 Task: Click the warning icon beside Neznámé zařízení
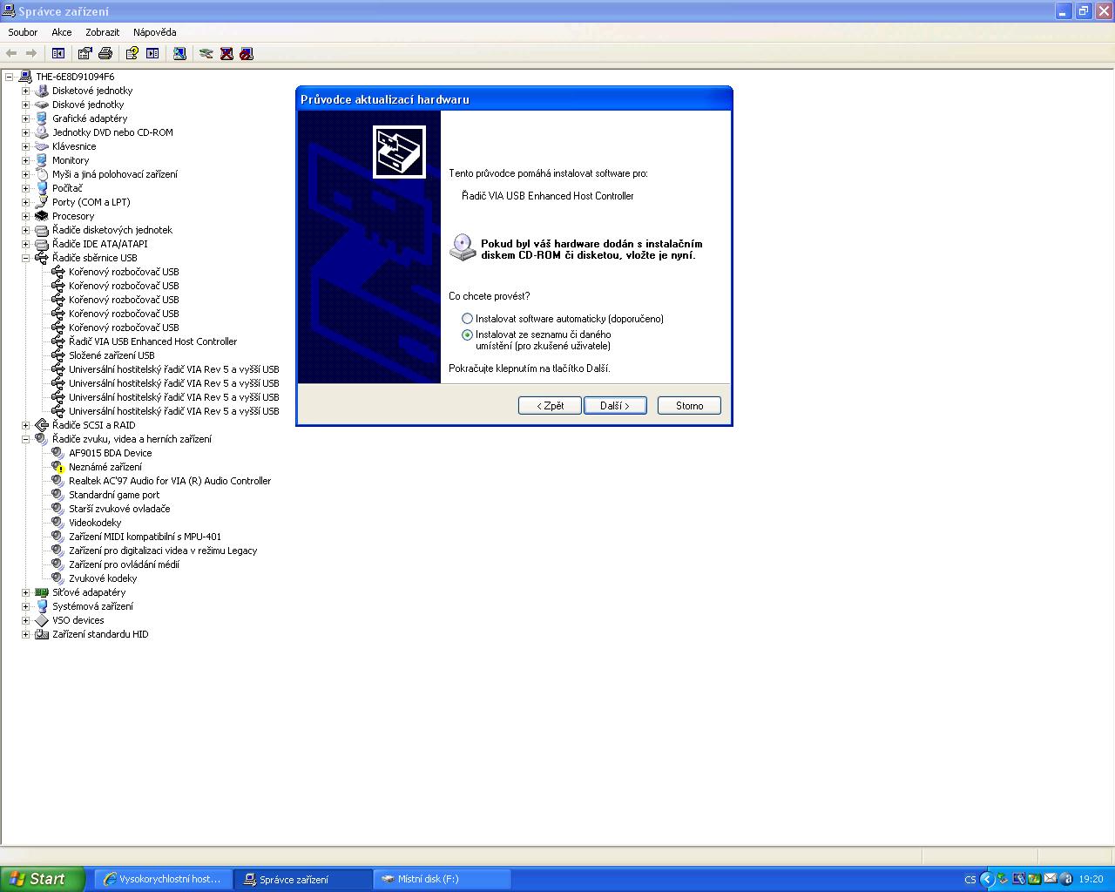pos(58,467)
